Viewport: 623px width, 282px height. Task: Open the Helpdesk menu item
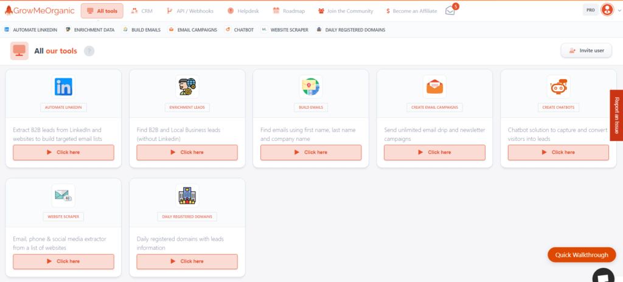point(243,11)
